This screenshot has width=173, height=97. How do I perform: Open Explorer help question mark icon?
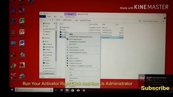tap(165, 18)
